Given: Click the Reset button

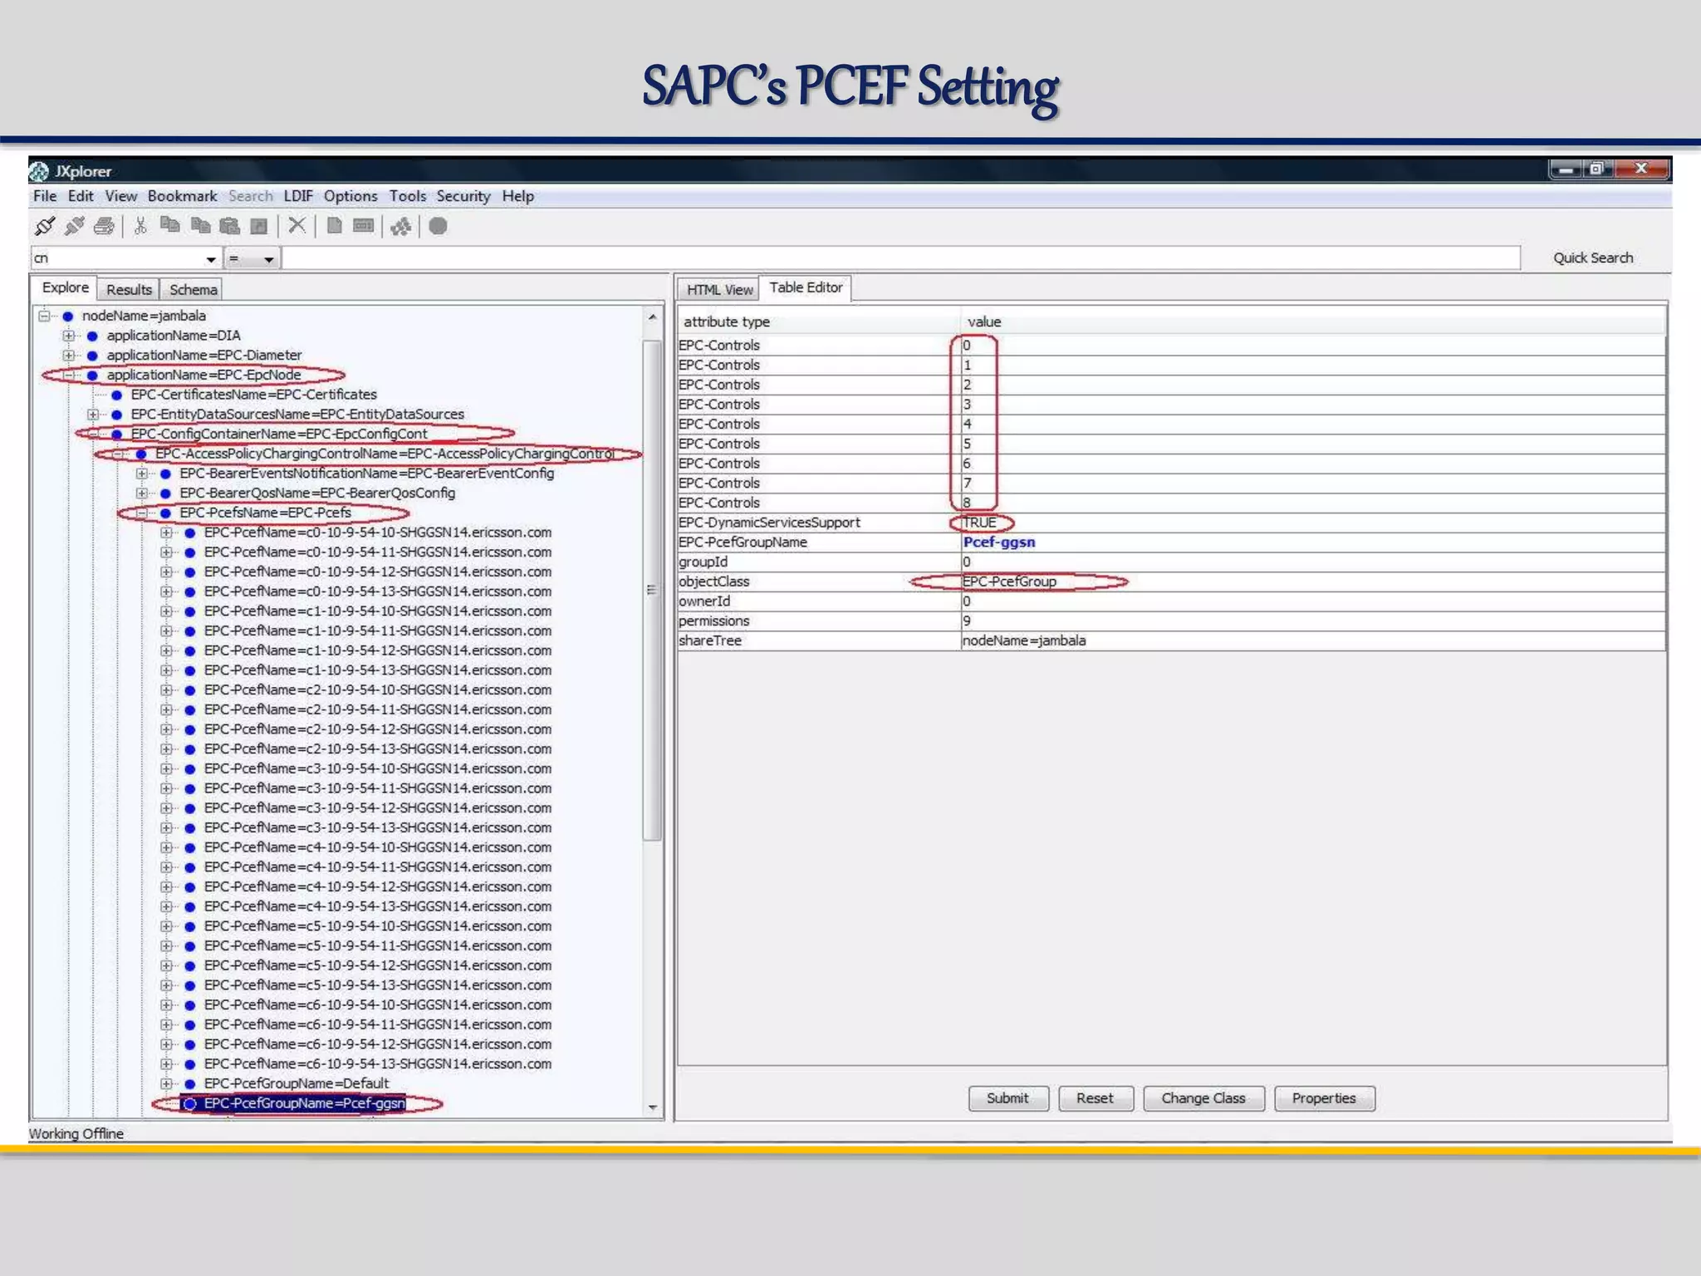Looking at the screenshot, I should [x=1095, y=1098].
